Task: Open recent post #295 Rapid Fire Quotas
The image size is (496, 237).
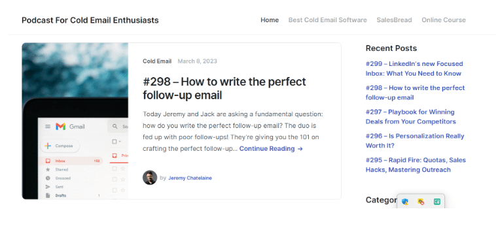Action: (x=416, y=165)
